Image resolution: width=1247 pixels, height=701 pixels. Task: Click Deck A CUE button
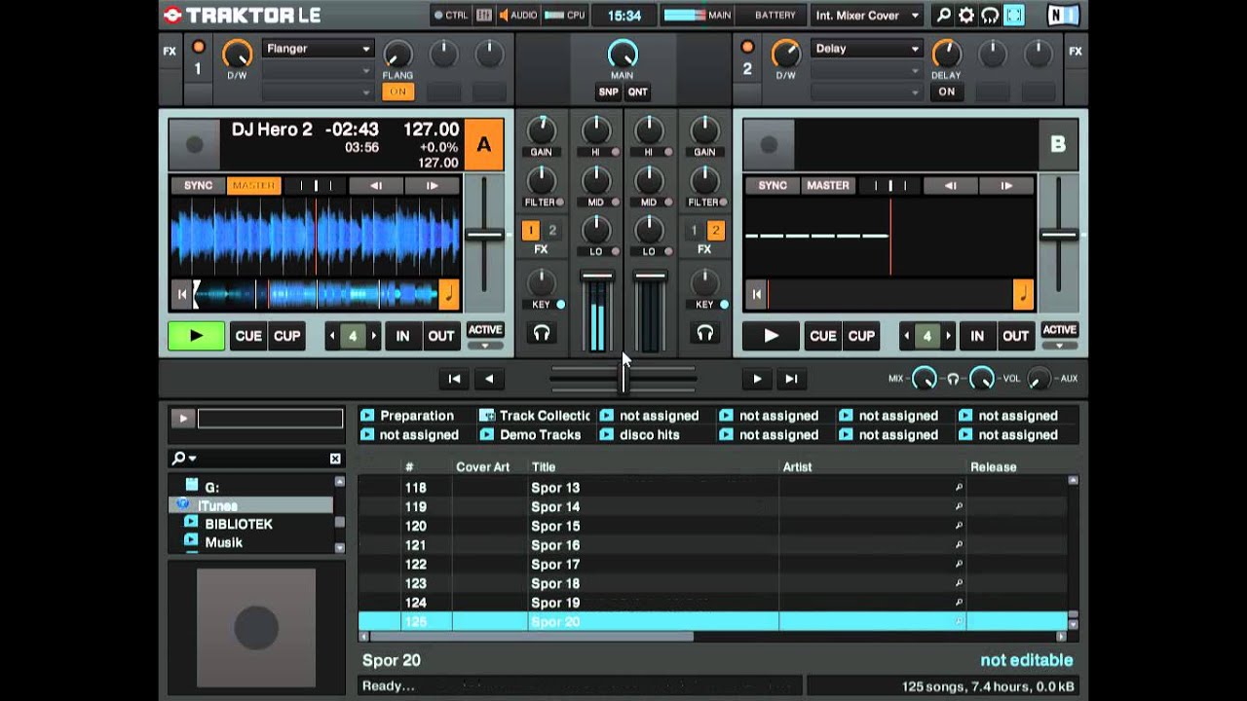(248, 336)
